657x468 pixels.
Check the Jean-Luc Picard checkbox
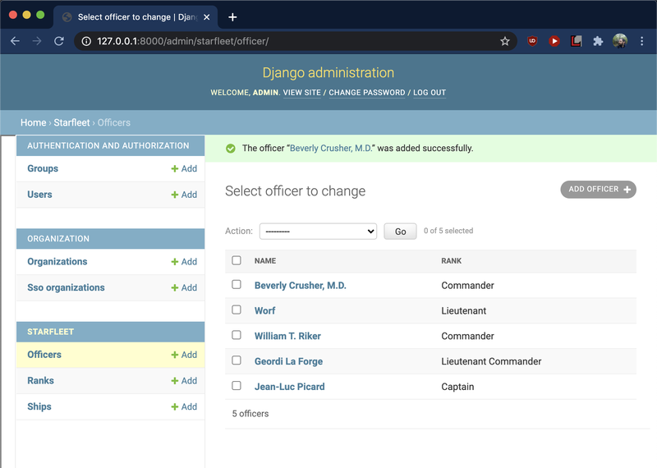click(x=237, y=385)
